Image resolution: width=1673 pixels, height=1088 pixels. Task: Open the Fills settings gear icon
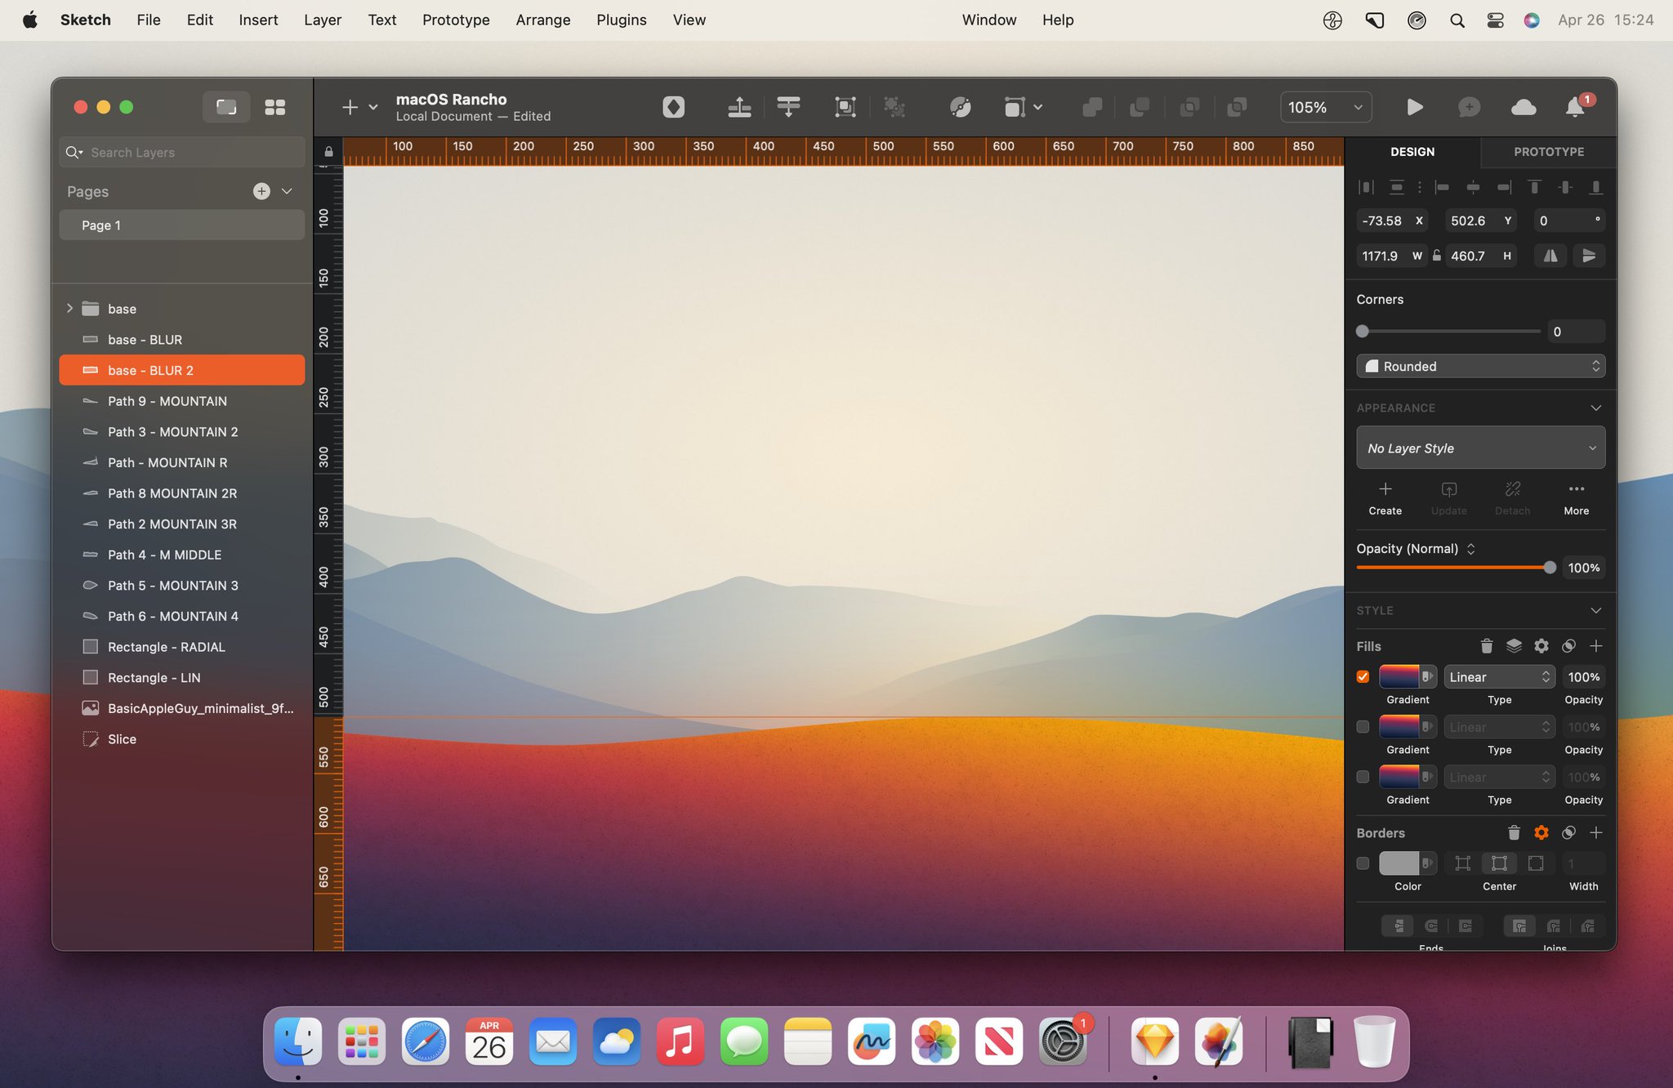click(x=1541, y=645)
